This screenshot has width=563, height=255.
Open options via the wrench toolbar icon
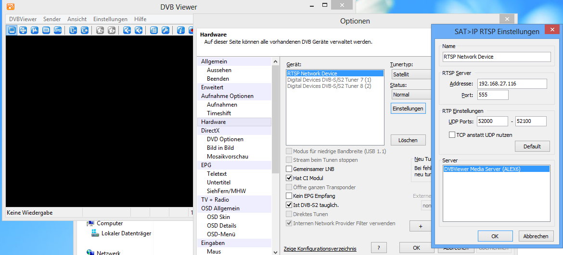(x=165, y=30)
